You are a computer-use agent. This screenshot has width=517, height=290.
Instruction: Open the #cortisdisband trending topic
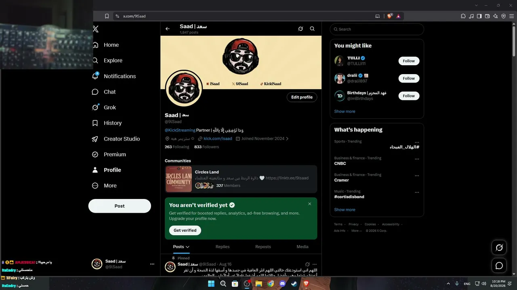(349, 197)
